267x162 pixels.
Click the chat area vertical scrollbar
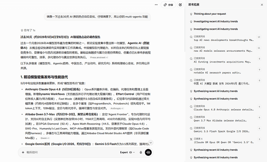point(185,29)
